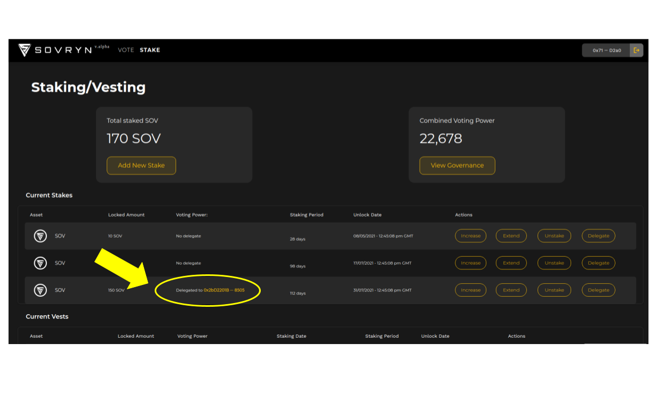Click No delegate in 98 days row
657x408 pixels.
point(189,263)
